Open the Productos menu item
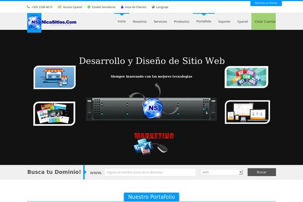The height and width of the screenshot is (202, 303). 181,21
